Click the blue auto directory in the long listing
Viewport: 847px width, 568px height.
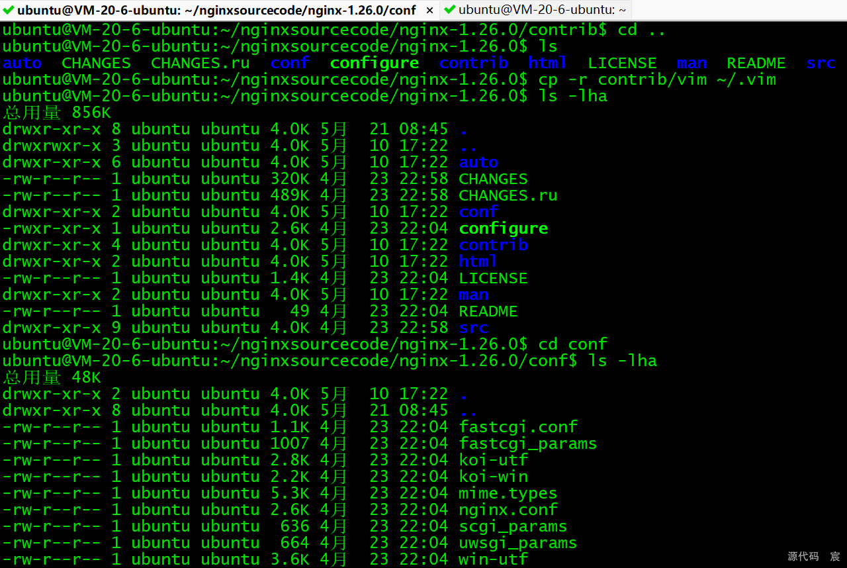478,162
